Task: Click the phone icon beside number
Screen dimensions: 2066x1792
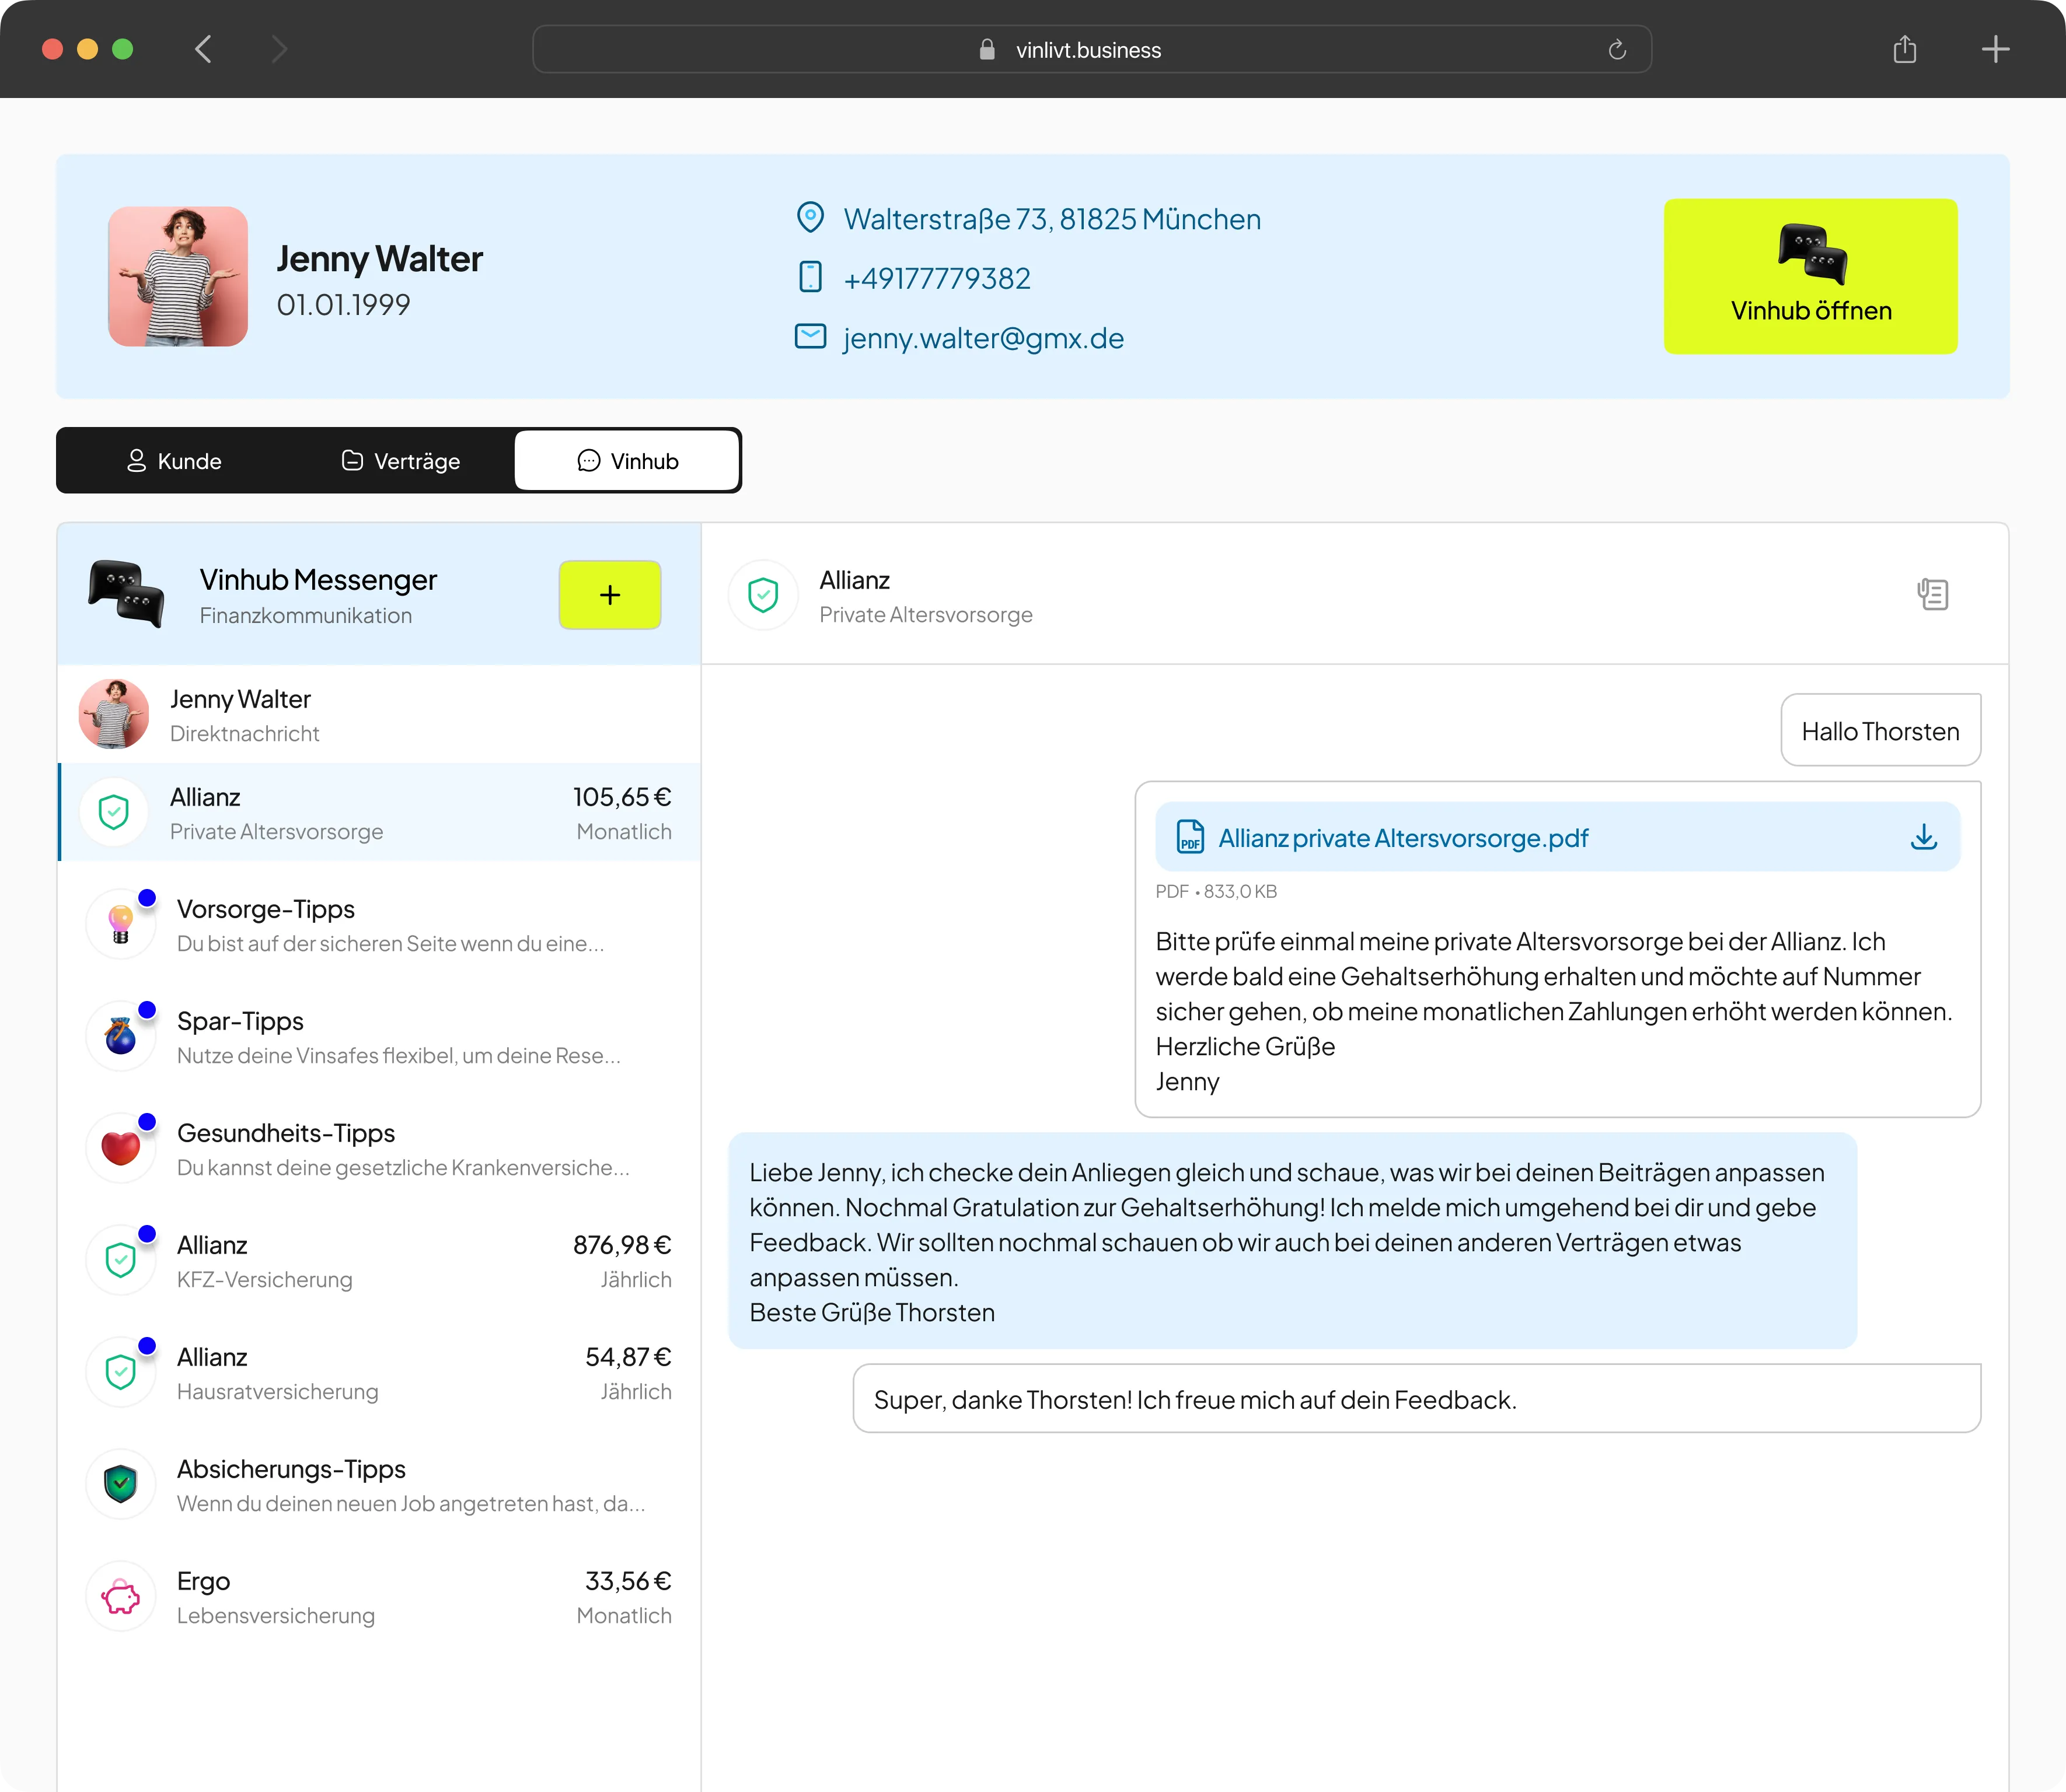Action: click(x=809, y=277)
